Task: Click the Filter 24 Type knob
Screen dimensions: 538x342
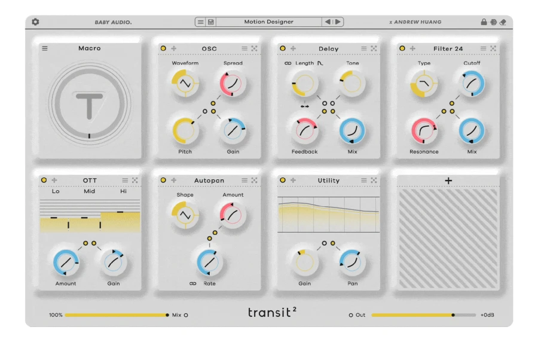Action: tap(424, 83)
